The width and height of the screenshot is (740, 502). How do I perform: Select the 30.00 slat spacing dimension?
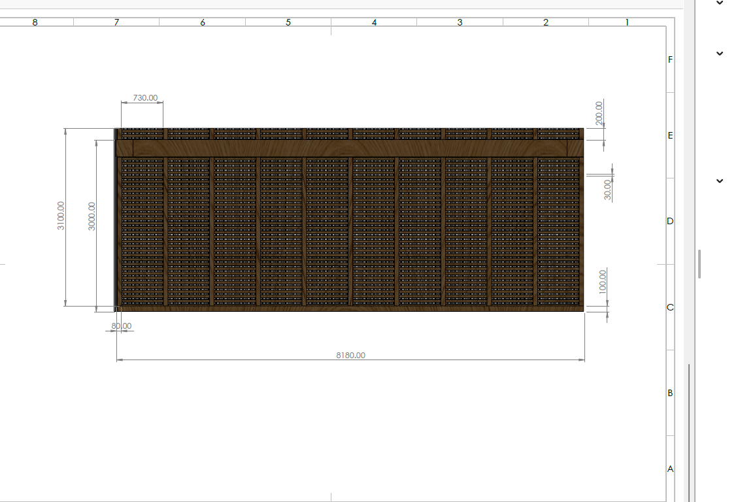click(x=608, y=190)
